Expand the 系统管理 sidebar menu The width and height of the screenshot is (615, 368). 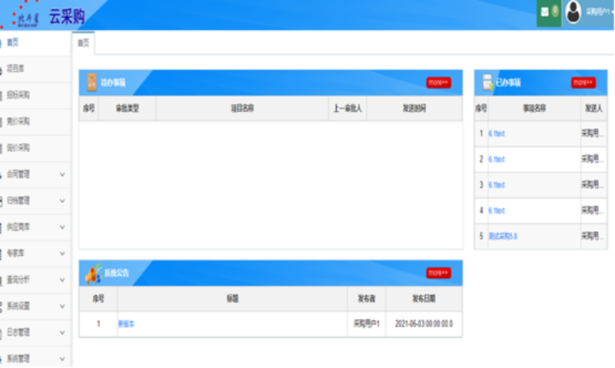point(35,358)
